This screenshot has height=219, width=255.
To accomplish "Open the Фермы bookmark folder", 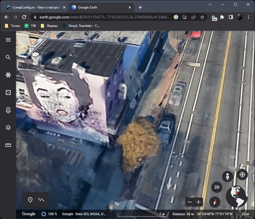I will 49,26.
